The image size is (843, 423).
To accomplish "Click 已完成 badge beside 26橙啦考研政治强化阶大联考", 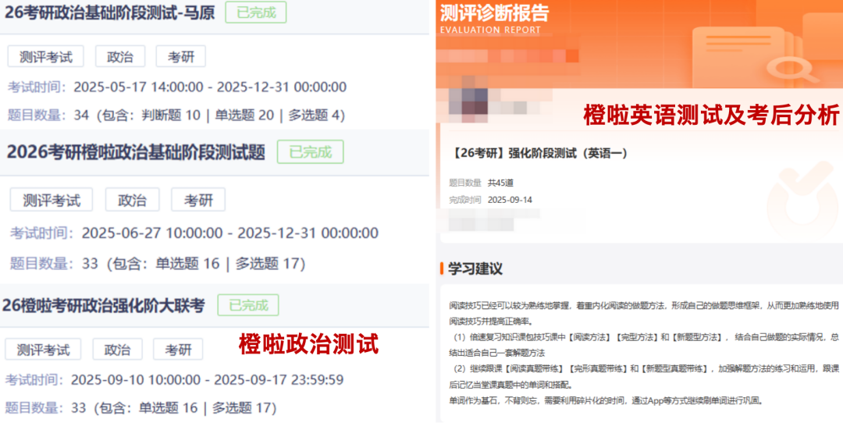I will 248,305.
